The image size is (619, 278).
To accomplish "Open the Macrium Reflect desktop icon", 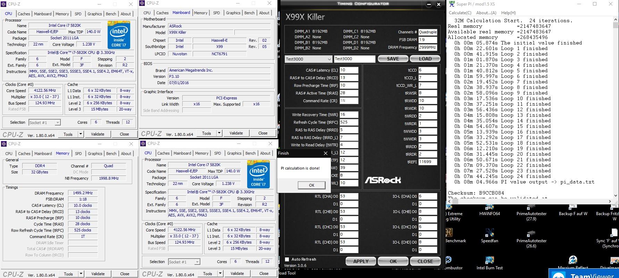I will (x=573, y=260).
